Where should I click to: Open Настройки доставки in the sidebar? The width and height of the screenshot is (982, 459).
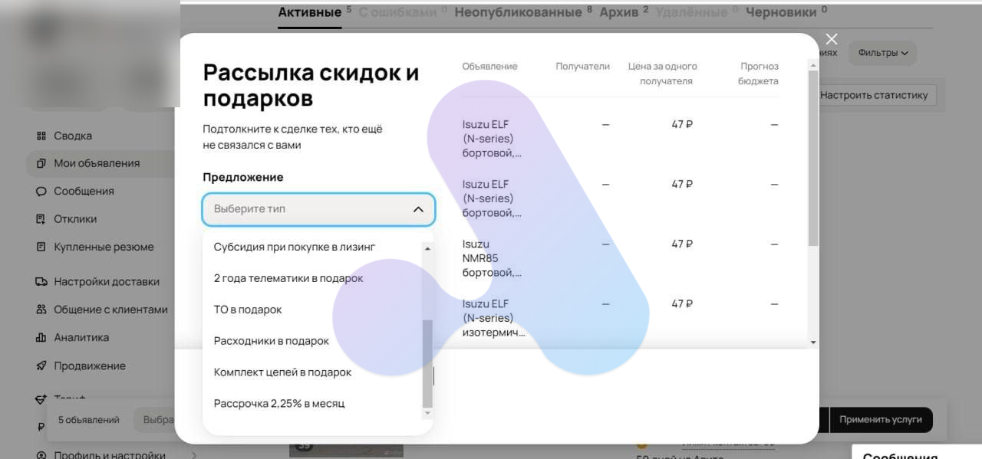[107, 281]
